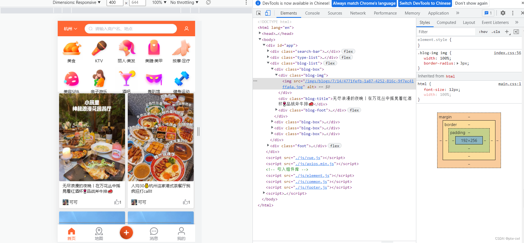Activate the DevTools inspect element picker

pos(259,13)
